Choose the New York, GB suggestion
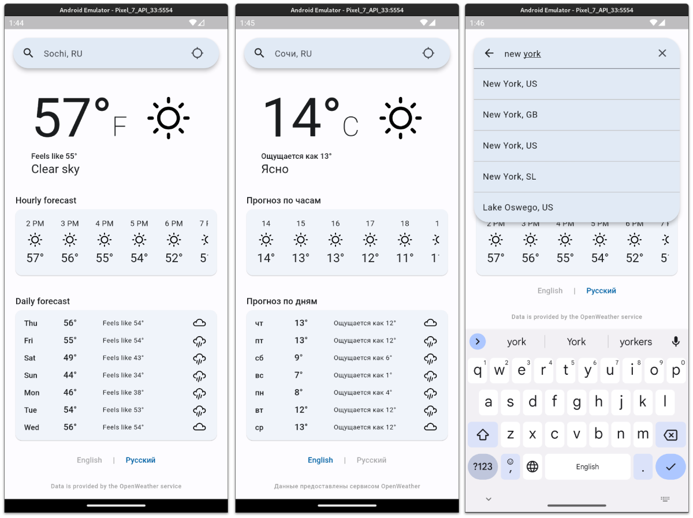The image size is (693, 518). coord(577,115)
